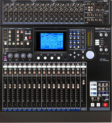Image resolution: width=112 pixels, height=123 pixels.
Task: Tap the cursor down arrow key
Action: 74,57
